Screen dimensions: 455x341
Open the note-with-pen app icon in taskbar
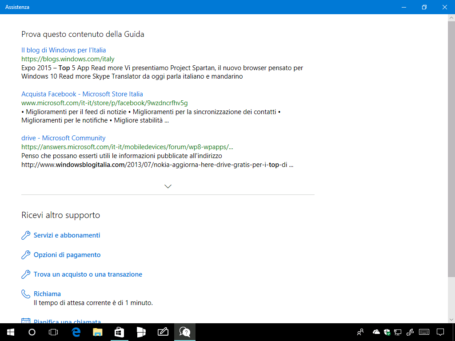(x=163, y=332)
